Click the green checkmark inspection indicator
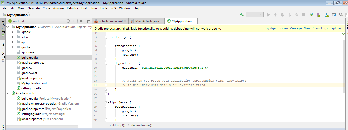The image size is (348, 130). click(344, 34)
